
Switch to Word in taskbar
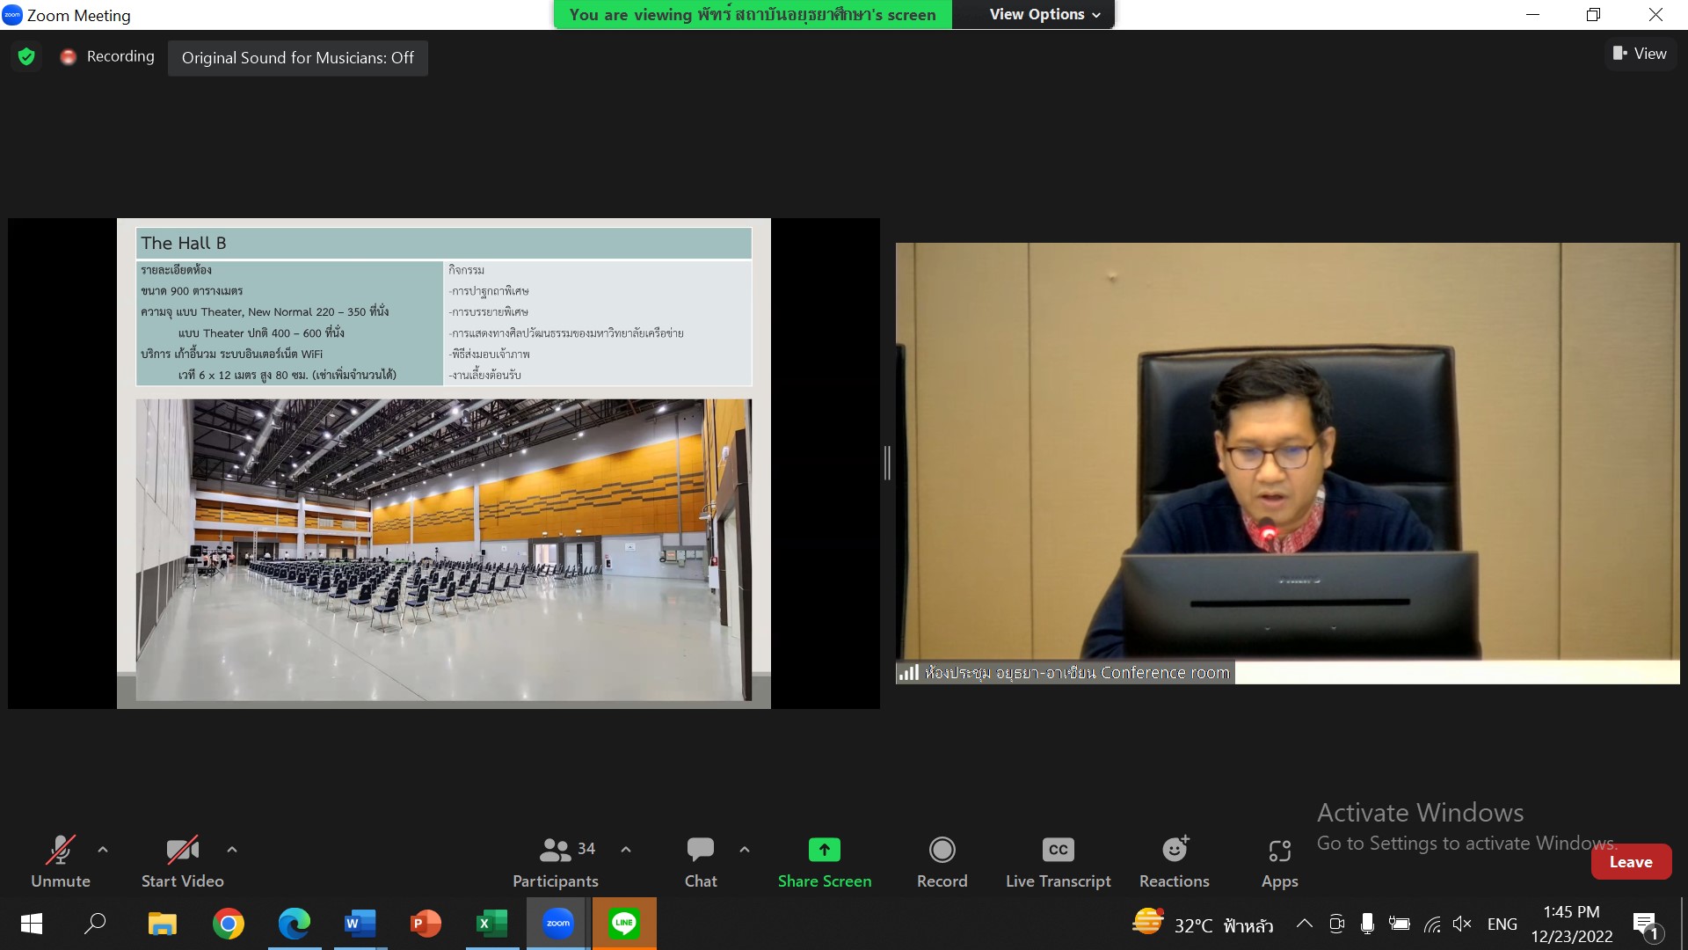[360, 924]
